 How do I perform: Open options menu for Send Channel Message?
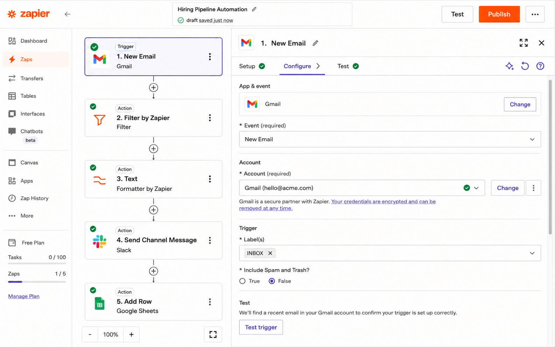[210, 240]
